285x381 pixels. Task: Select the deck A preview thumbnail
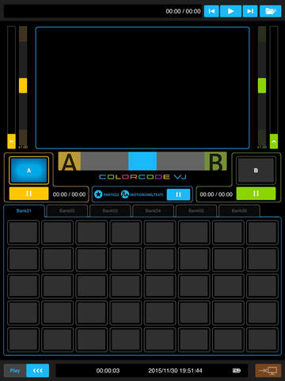28,171
